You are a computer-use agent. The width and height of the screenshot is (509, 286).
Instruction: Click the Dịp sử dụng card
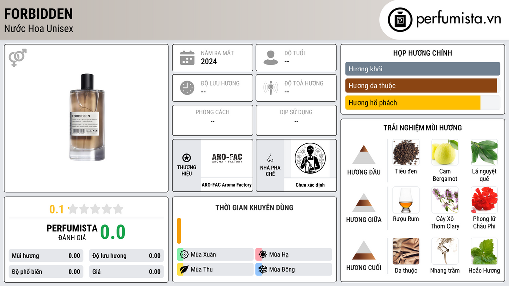click(296, 120)
